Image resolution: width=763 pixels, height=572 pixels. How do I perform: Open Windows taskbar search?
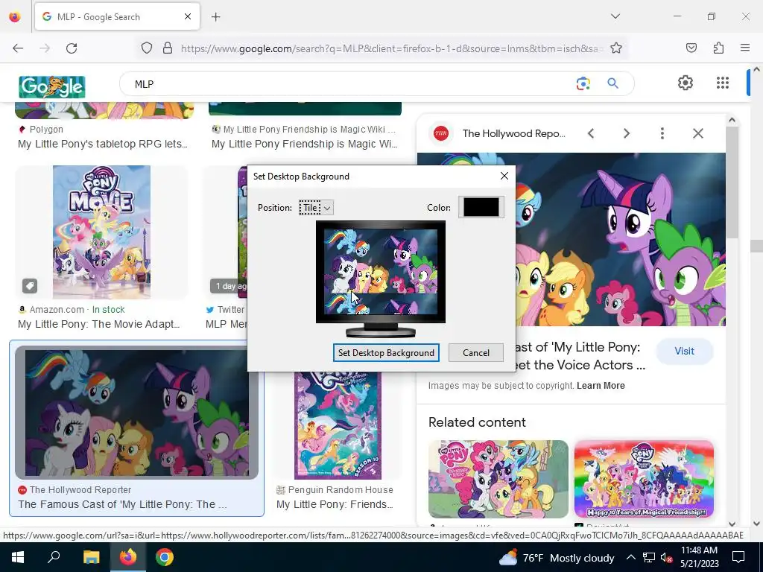tap(54, 557)
